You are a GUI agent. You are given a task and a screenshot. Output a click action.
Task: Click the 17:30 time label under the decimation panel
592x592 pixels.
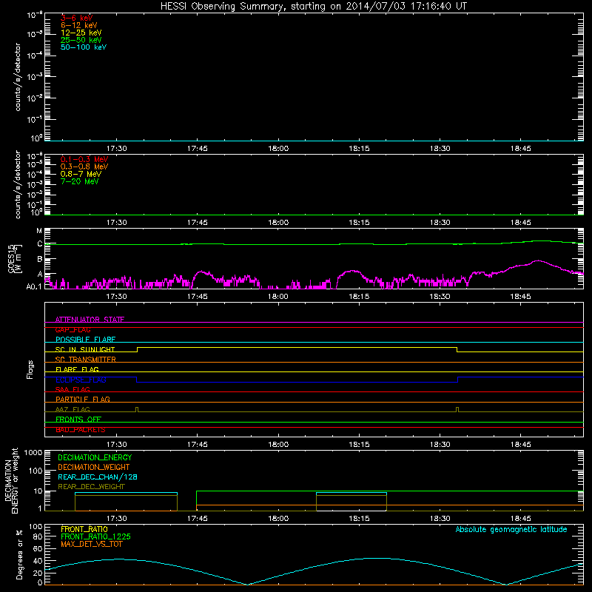(117, 519)
